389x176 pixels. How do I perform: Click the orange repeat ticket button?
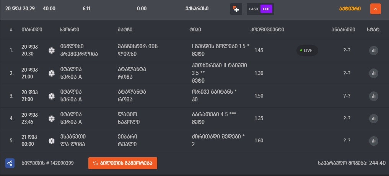coord(122,163)
